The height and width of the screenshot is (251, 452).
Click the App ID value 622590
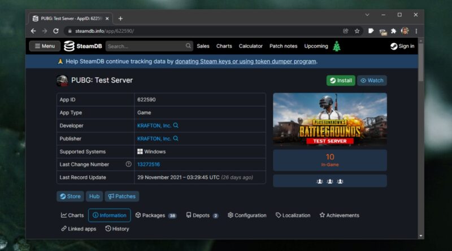tap(146, 100)
